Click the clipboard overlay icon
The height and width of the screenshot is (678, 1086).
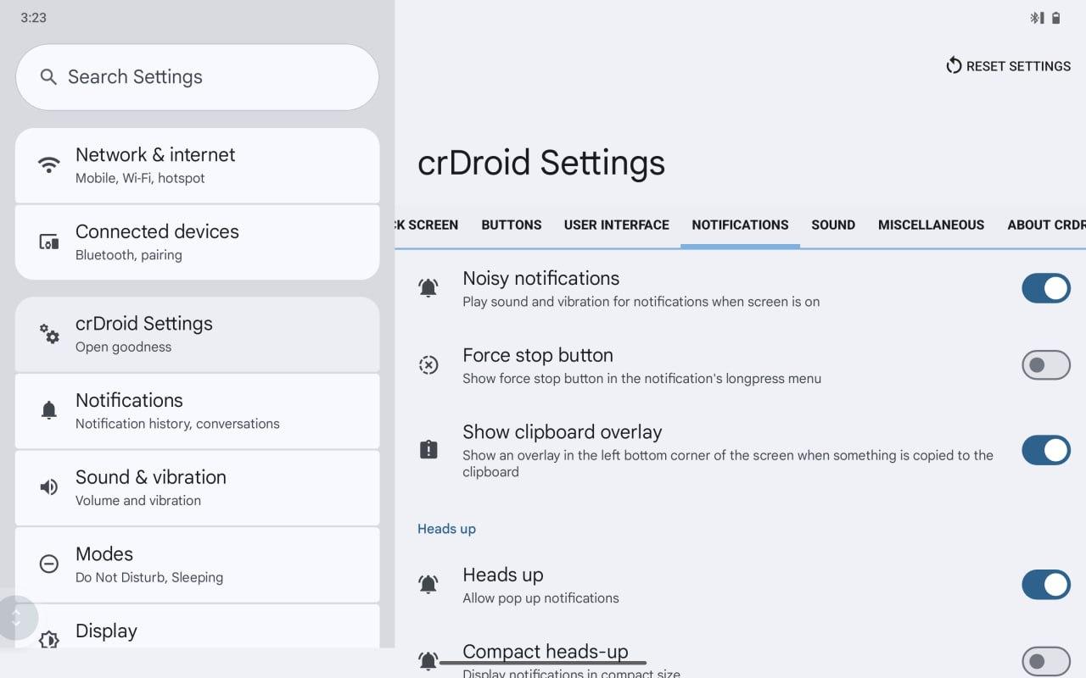click(x=428, y=450)
